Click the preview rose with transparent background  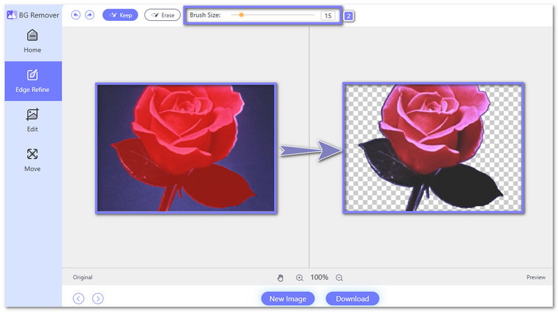pyautogui.click(x=433, y=148)
